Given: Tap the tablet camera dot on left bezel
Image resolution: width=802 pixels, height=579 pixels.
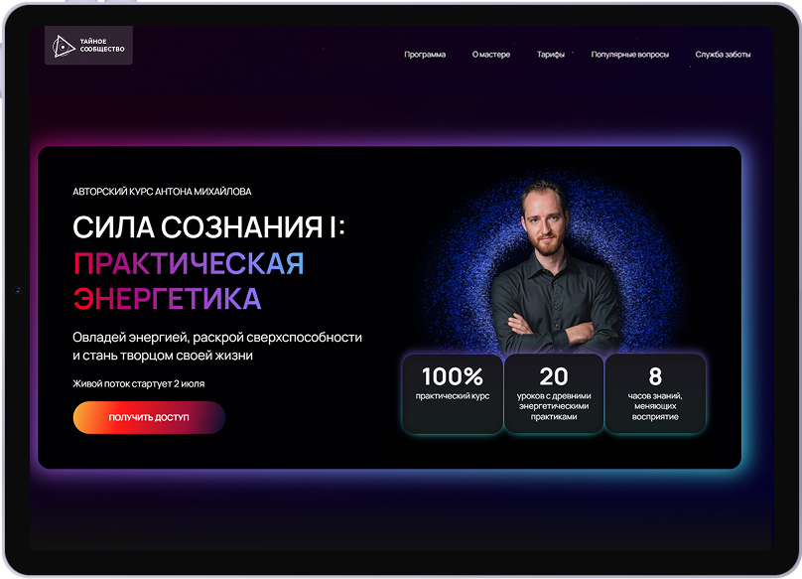Looking at the screenshot, I should 17,290.
